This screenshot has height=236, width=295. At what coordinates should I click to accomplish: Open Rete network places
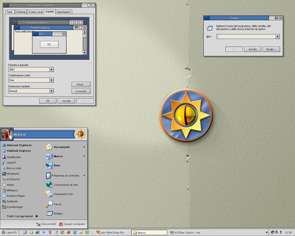tap(53, 166)
